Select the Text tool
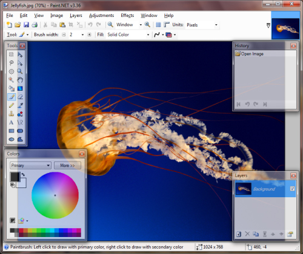Image resolution: width=303 pixels, height=254 pixels. [x=12, y=122]
